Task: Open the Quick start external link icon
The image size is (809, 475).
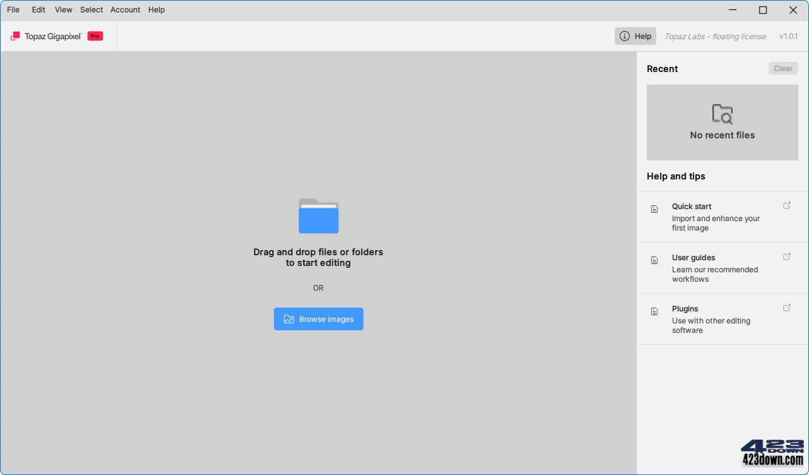Action: [786, 205]
